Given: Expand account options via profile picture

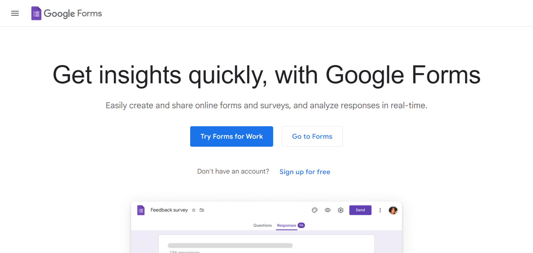Looking at the screenshot, I should 393,210.
